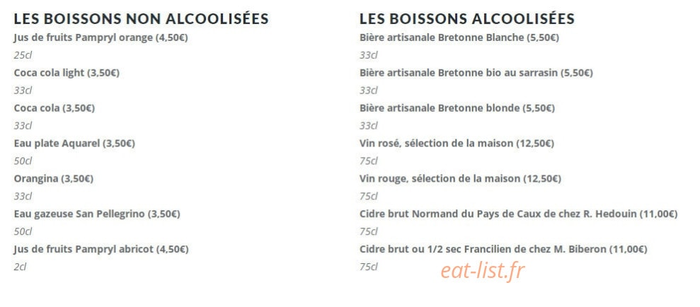This screenshot has height=307, width=700.
Task: Click the 2cl size under Pampryl abricot
Action: coord(20,267)
